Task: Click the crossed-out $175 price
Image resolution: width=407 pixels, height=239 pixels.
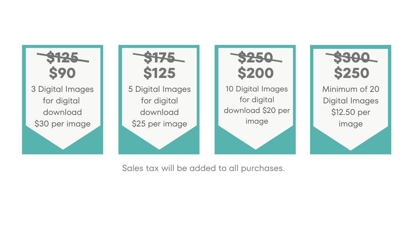Action: click(159, 57)
